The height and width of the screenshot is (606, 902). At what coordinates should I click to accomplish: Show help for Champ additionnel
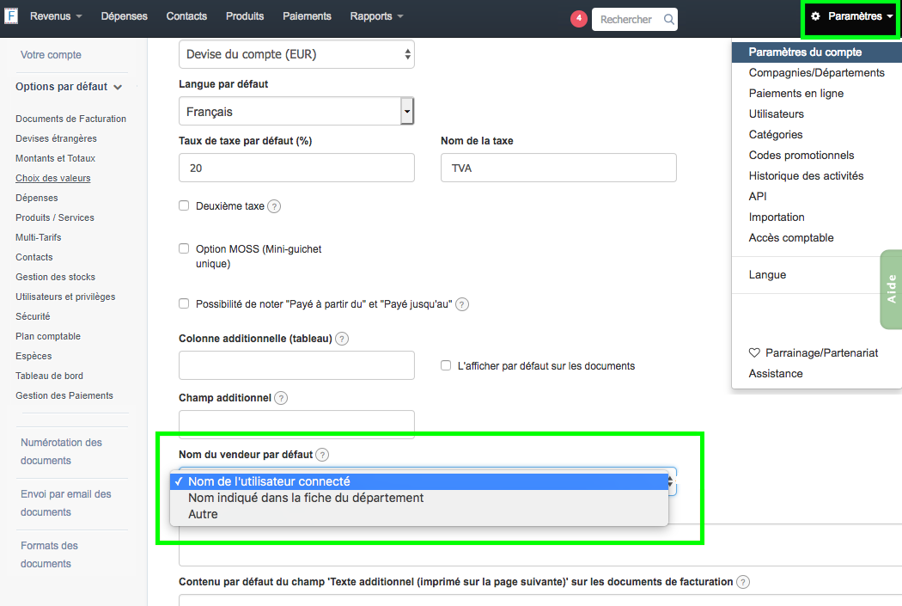coord(281,398)
